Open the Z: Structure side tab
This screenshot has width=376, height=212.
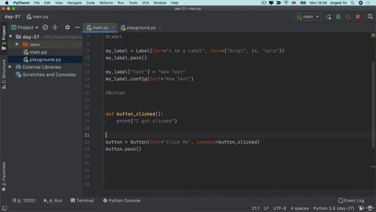(x=4, y=74)
